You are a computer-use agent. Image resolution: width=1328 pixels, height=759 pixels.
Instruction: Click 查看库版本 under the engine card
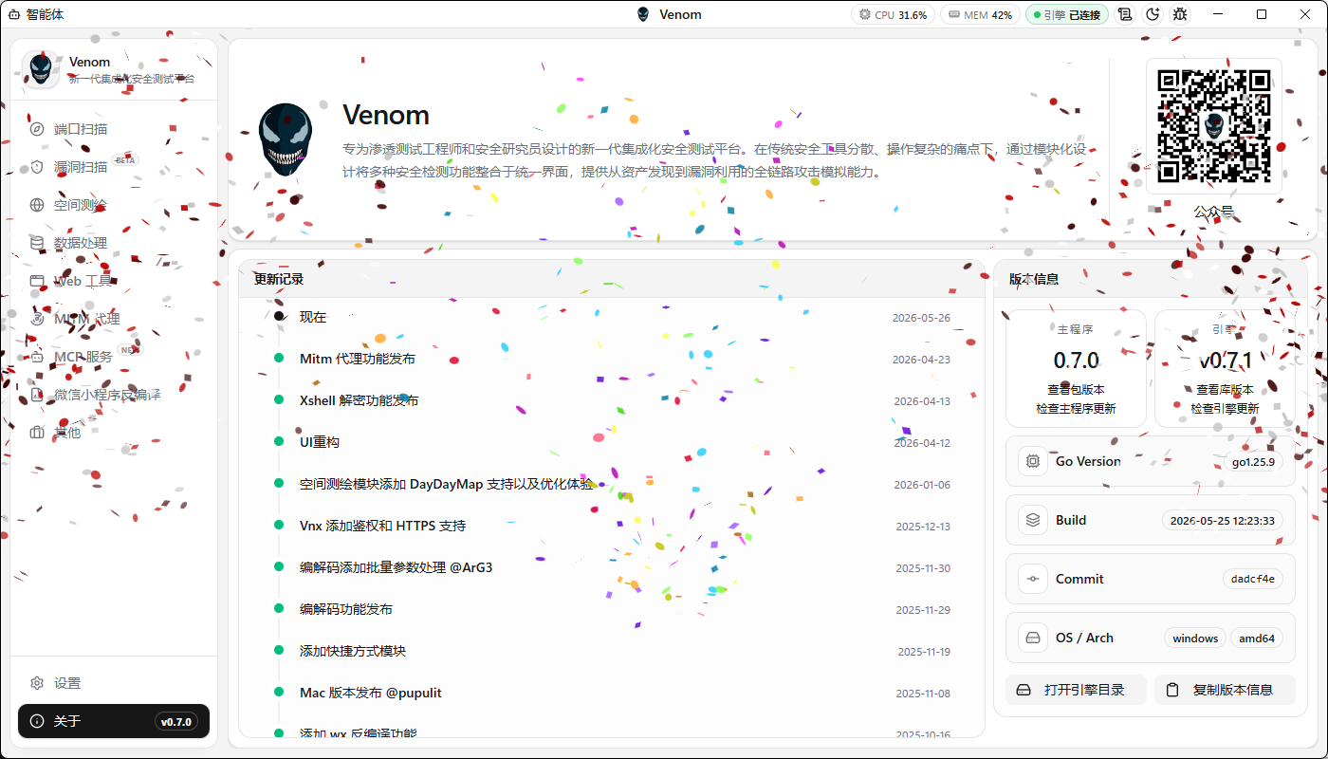pyautogui.click(x=1225, y=389)
